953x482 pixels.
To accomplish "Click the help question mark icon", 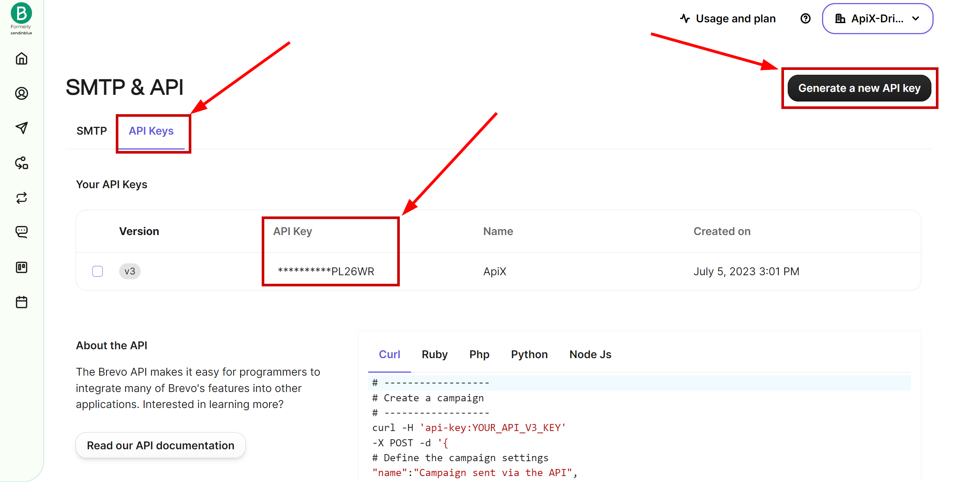I will pyautogui.click(x=805, y=19).
